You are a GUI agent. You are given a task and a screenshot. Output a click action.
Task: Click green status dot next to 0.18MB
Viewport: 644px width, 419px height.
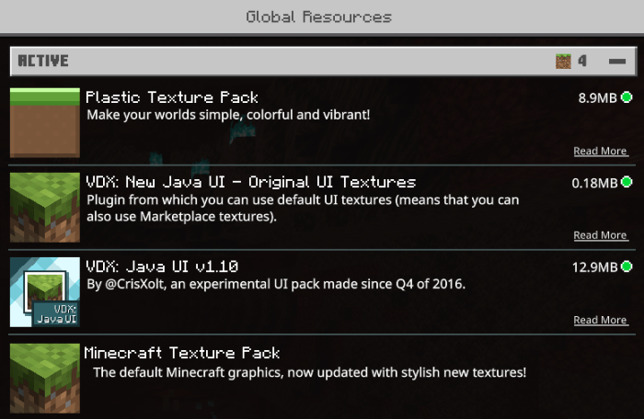pos(627,182)
